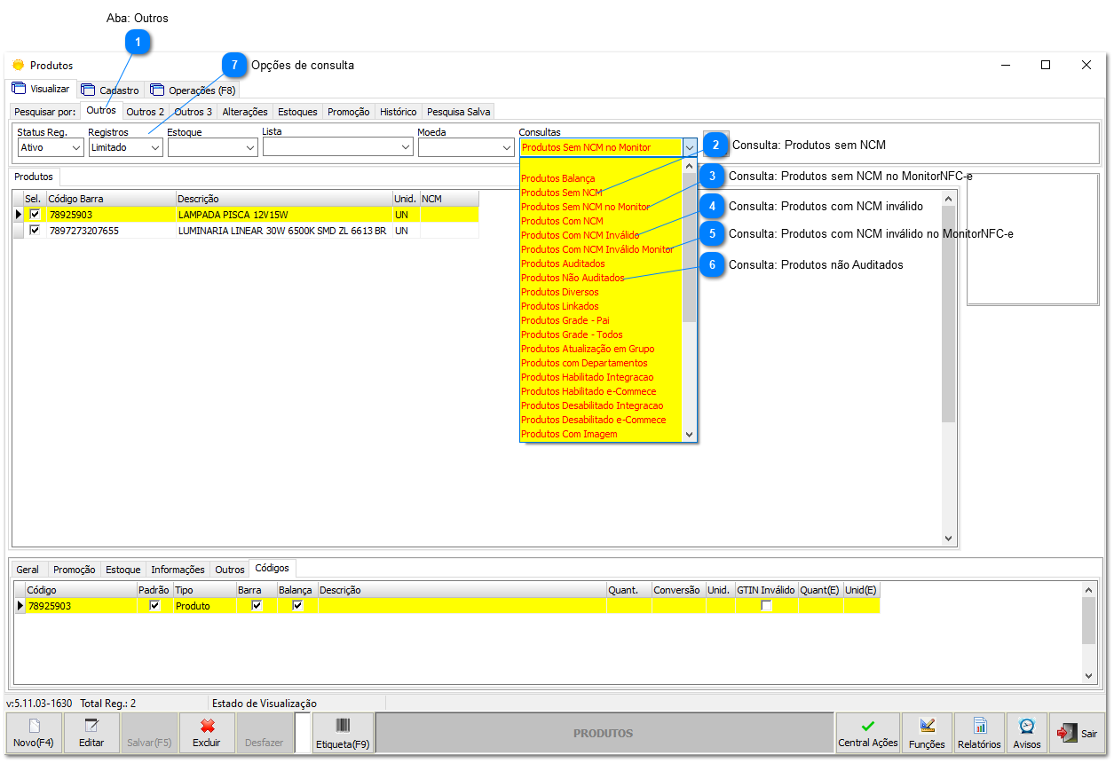Uncheck Sel. box for LAMPADA PISCA row
Viewport: 1114px width, 763px height.
[35, 215]
